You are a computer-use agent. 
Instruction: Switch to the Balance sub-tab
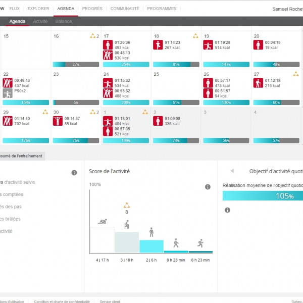[64, 21]
